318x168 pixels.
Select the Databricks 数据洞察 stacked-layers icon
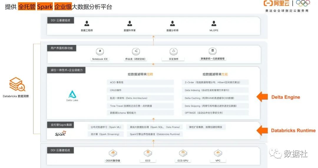pyautogui.click(x=17, y=84)
